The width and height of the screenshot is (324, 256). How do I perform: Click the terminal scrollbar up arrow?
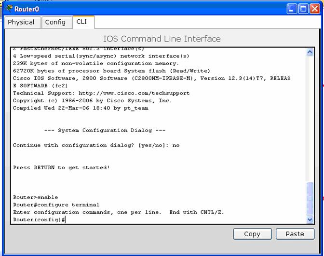coord(310,52)
